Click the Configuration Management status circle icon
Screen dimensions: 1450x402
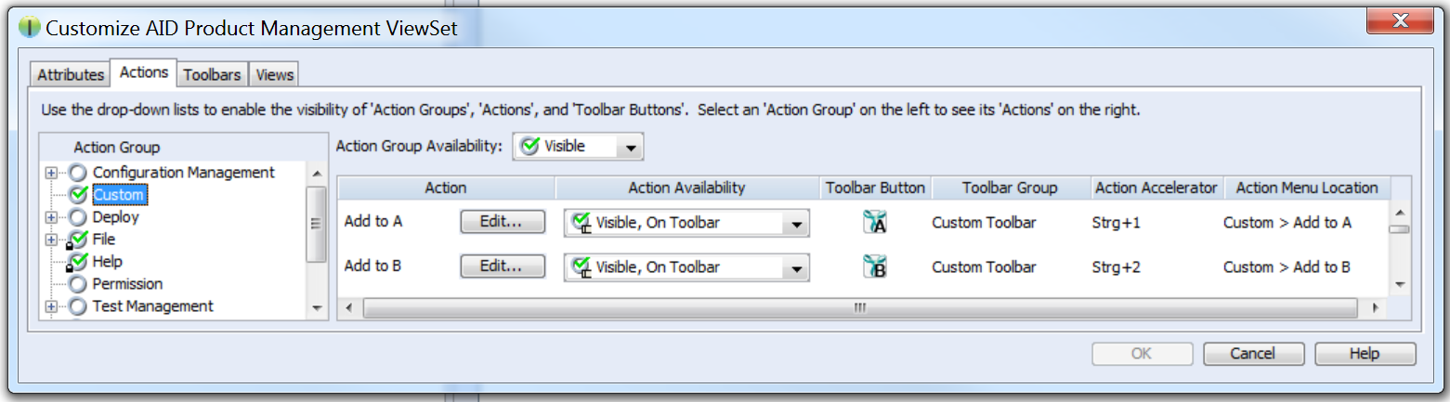78,173
